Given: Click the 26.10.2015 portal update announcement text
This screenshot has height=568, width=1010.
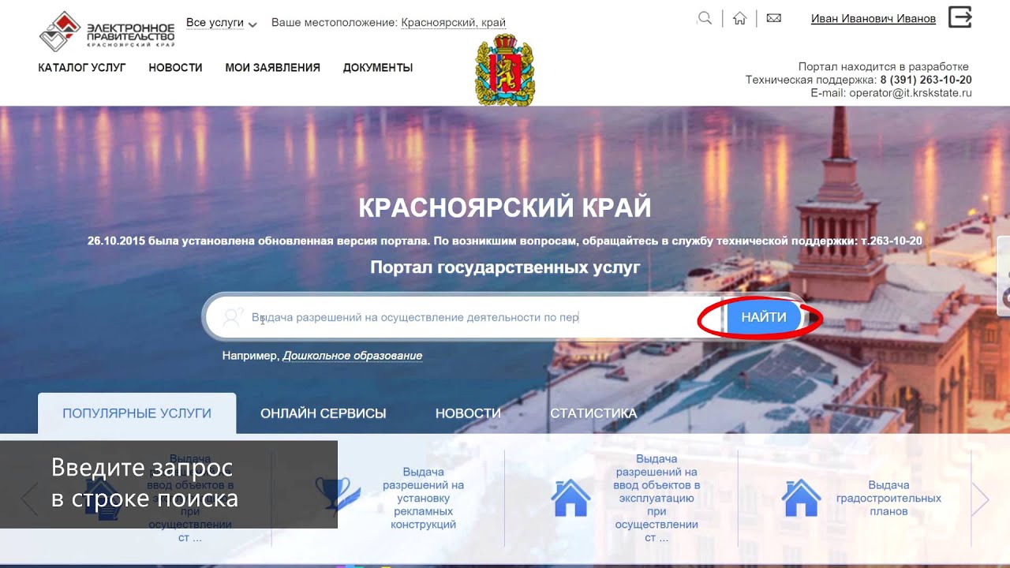Looking at the screenshot, I should tap(505, 241).
